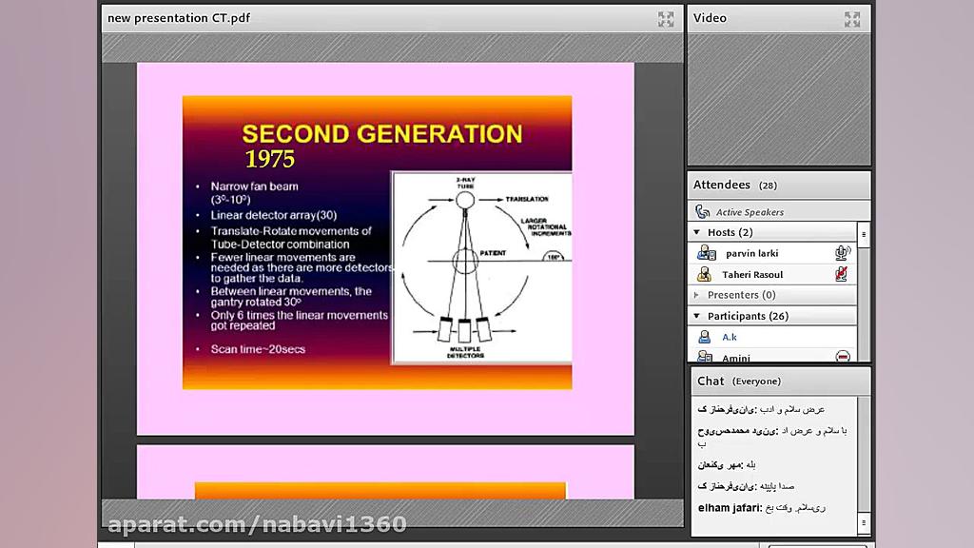This screenshot has height=548, width=974.
Task: Click the 'Scan time~20secs' bullet text
Action: (258, 349)
